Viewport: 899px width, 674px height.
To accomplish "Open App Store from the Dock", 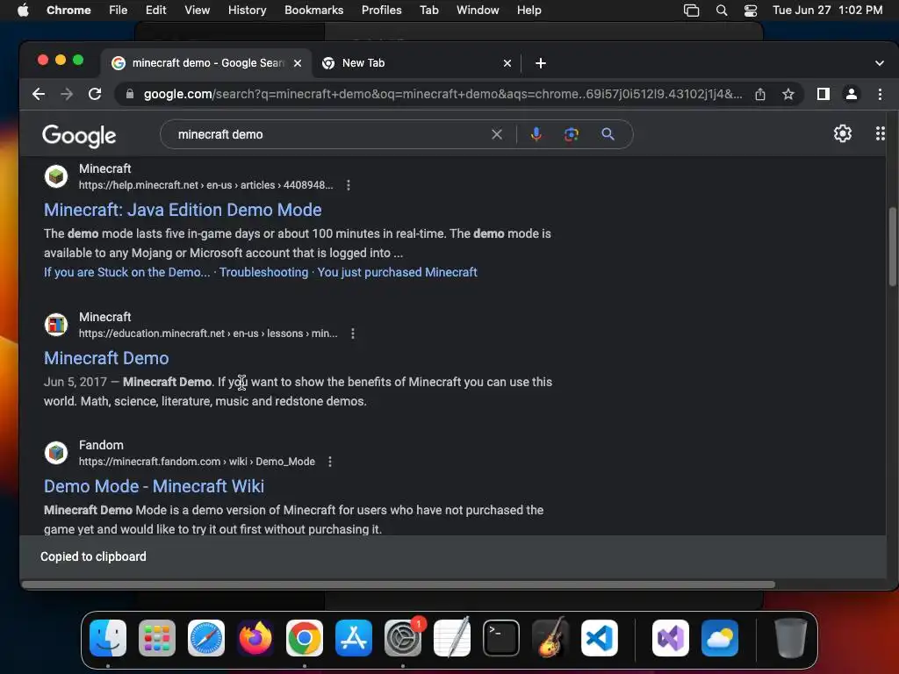I will (354, 638).
